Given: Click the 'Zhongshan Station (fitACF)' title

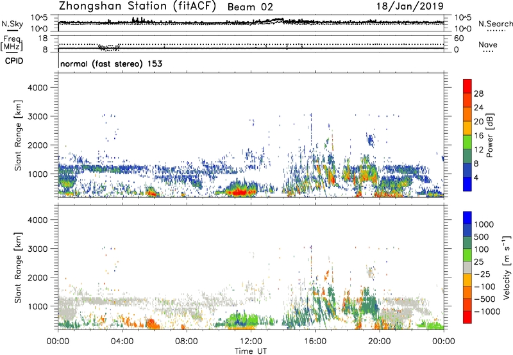Looking at the screenshot, I should click(137, 6).
